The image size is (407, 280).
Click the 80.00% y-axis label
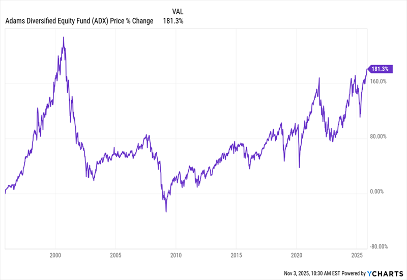coord(379,136)
